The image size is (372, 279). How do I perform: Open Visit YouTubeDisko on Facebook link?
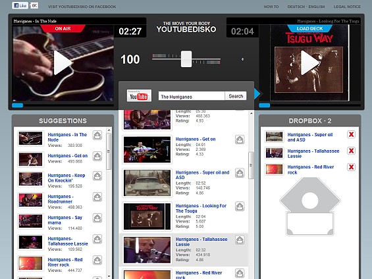pos(82,7)
